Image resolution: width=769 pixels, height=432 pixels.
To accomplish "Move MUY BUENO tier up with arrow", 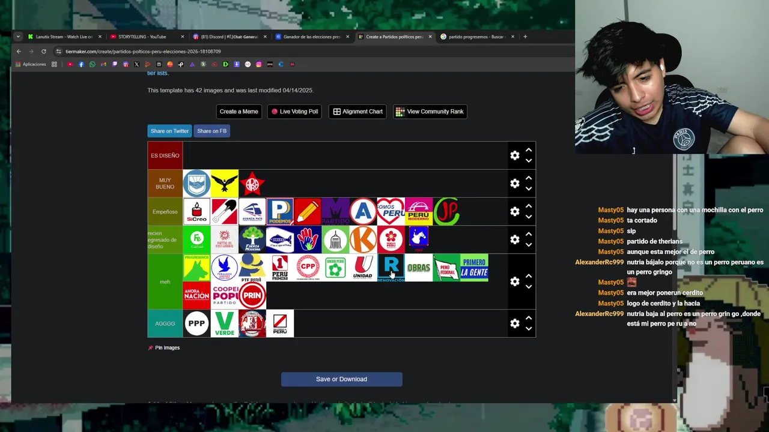I will 529,178.
